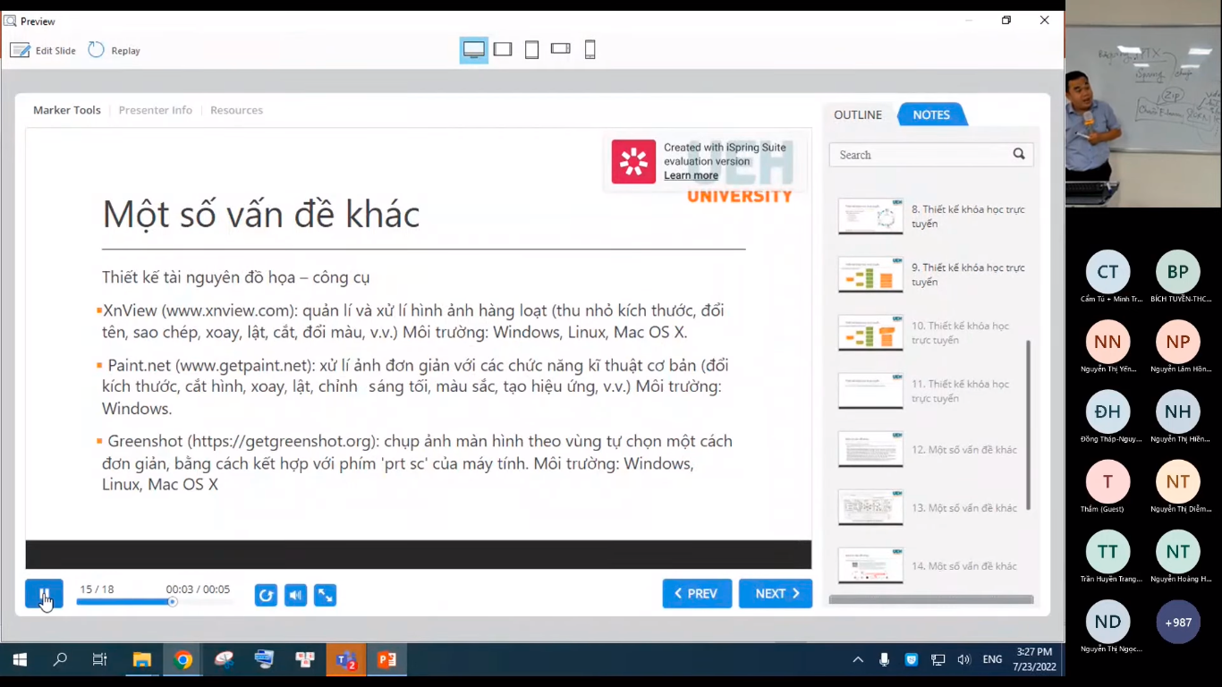1222x687 pixels.
Task: Select phone landscape preview icon
Action: click(x=561, y=48)
